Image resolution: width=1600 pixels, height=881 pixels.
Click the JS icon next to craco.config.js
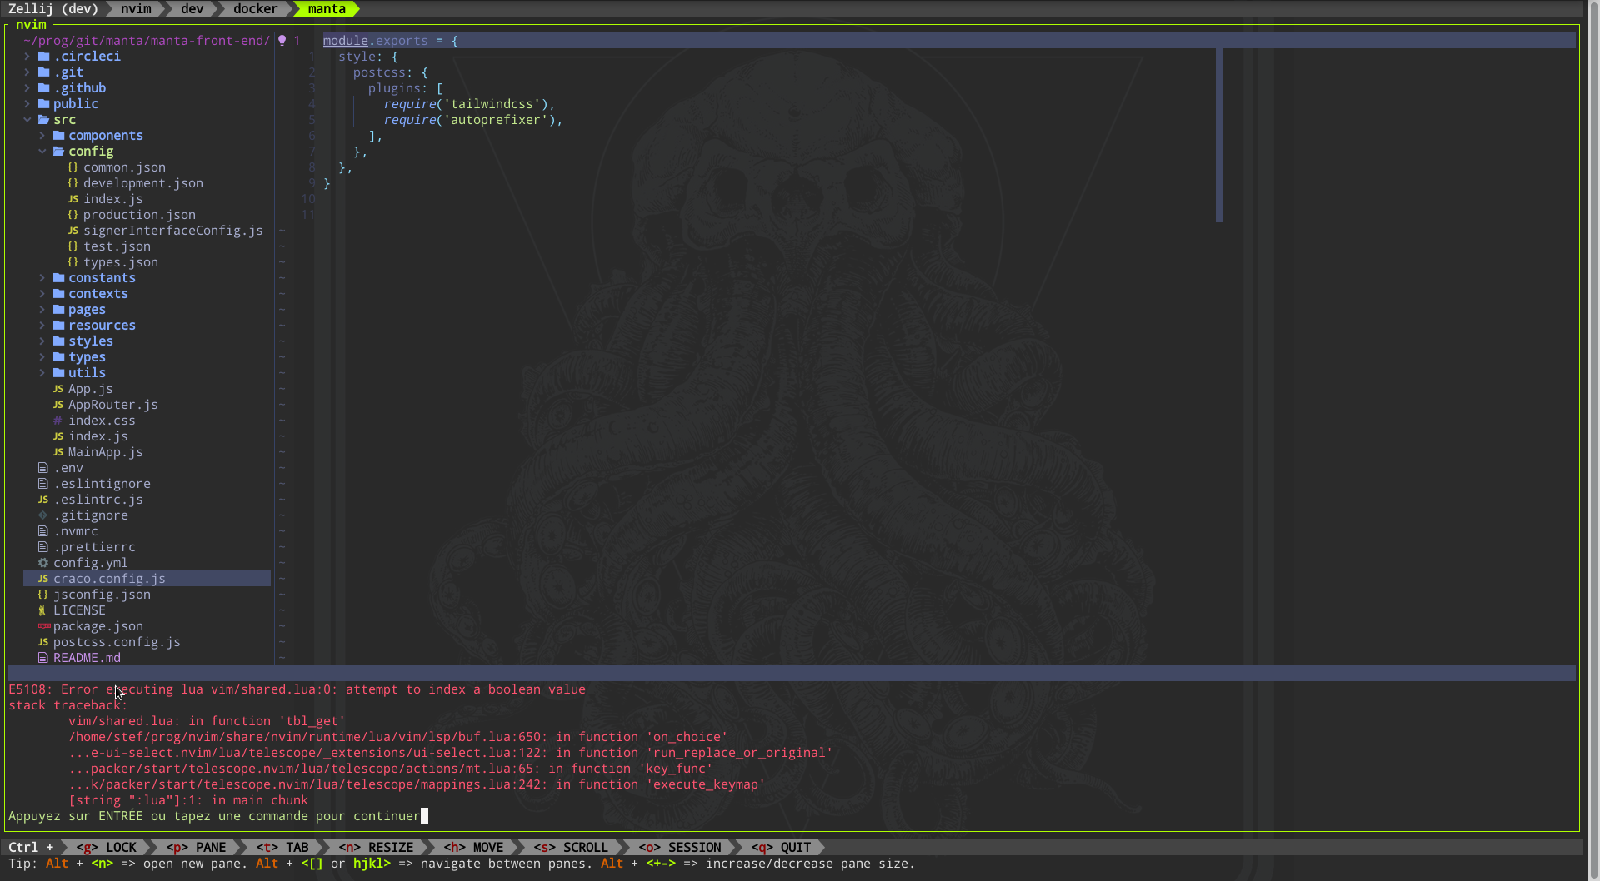point(42,579)
